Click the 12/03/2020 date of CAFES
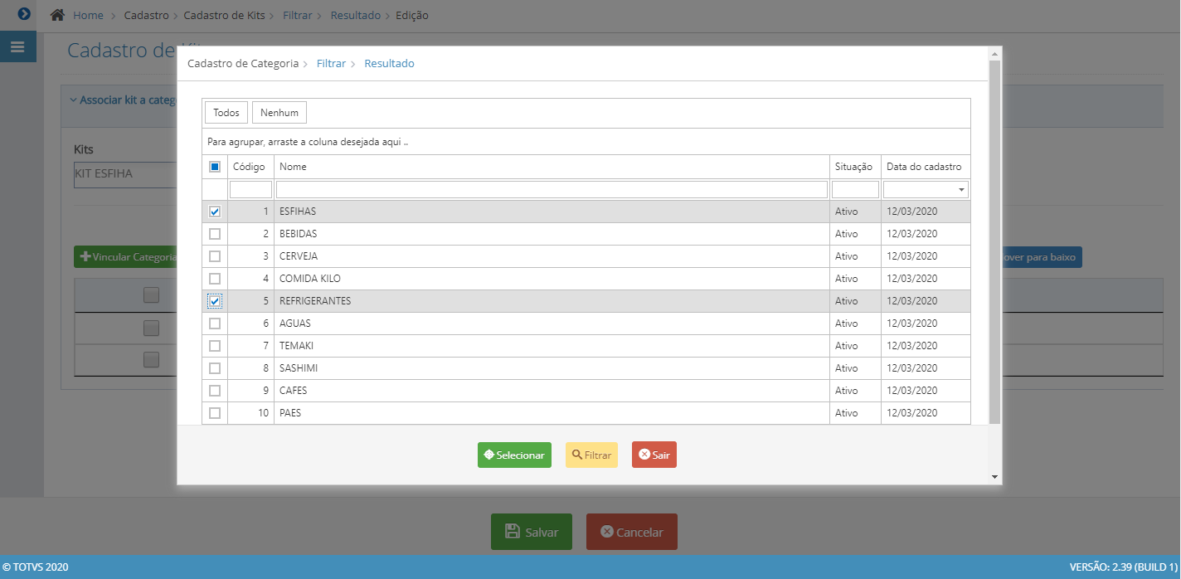1181x579 pixels. [926, 391]
